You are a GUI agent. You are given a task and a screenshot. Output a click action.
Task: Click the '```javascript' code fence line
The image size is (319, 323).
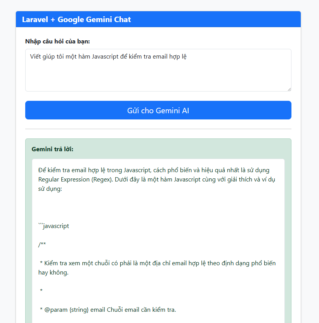54,226
